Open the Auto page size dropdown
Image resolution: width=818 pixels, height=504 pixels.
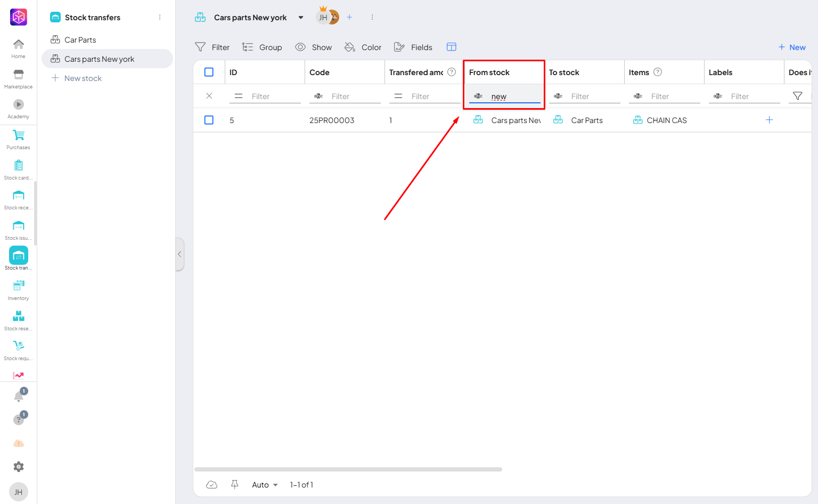click(265, 485)
